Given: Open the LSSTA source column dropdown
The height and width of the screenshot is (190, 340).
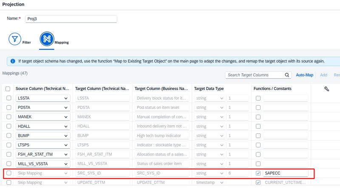Looking at the screenshot, I should point(66,98).
